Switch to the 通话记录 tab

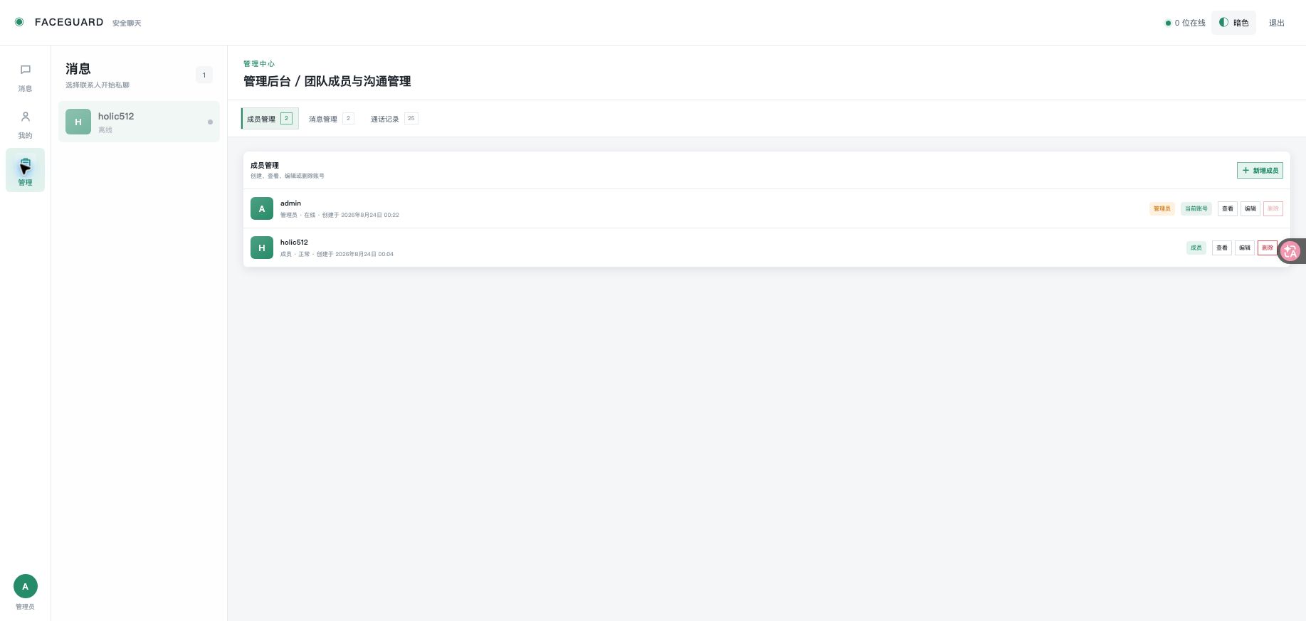point(394,119)
